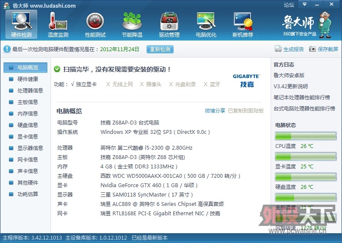
Task: Open 电脑优化 PC optimization
Action: [206, 25]
